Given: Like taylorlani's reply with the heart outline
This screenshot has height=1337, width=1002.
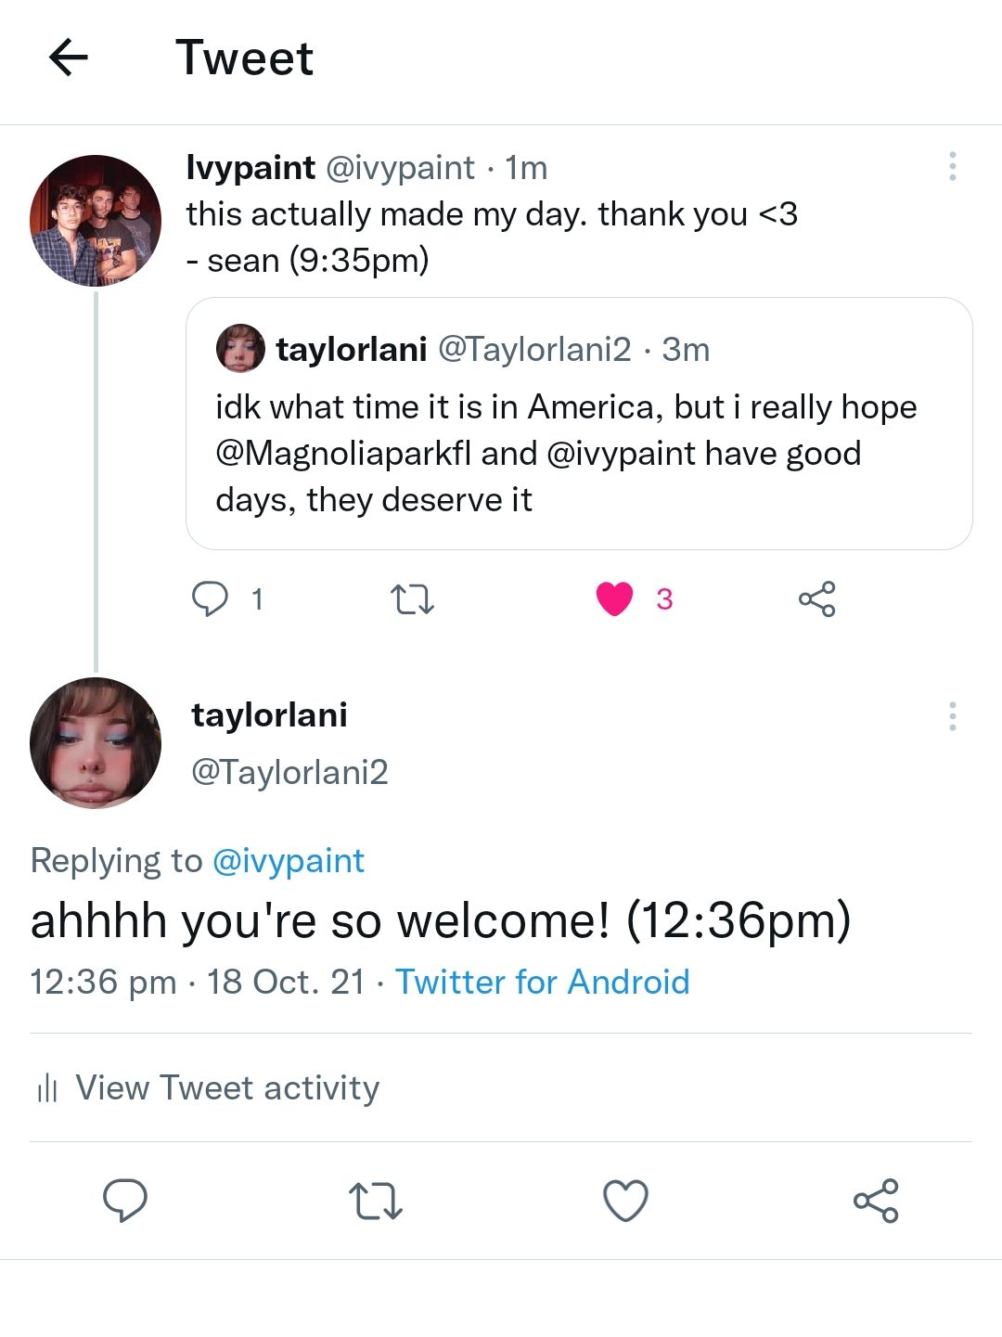Looking at the screenshot, I should pyautogui.click(x=625, y=1201).
